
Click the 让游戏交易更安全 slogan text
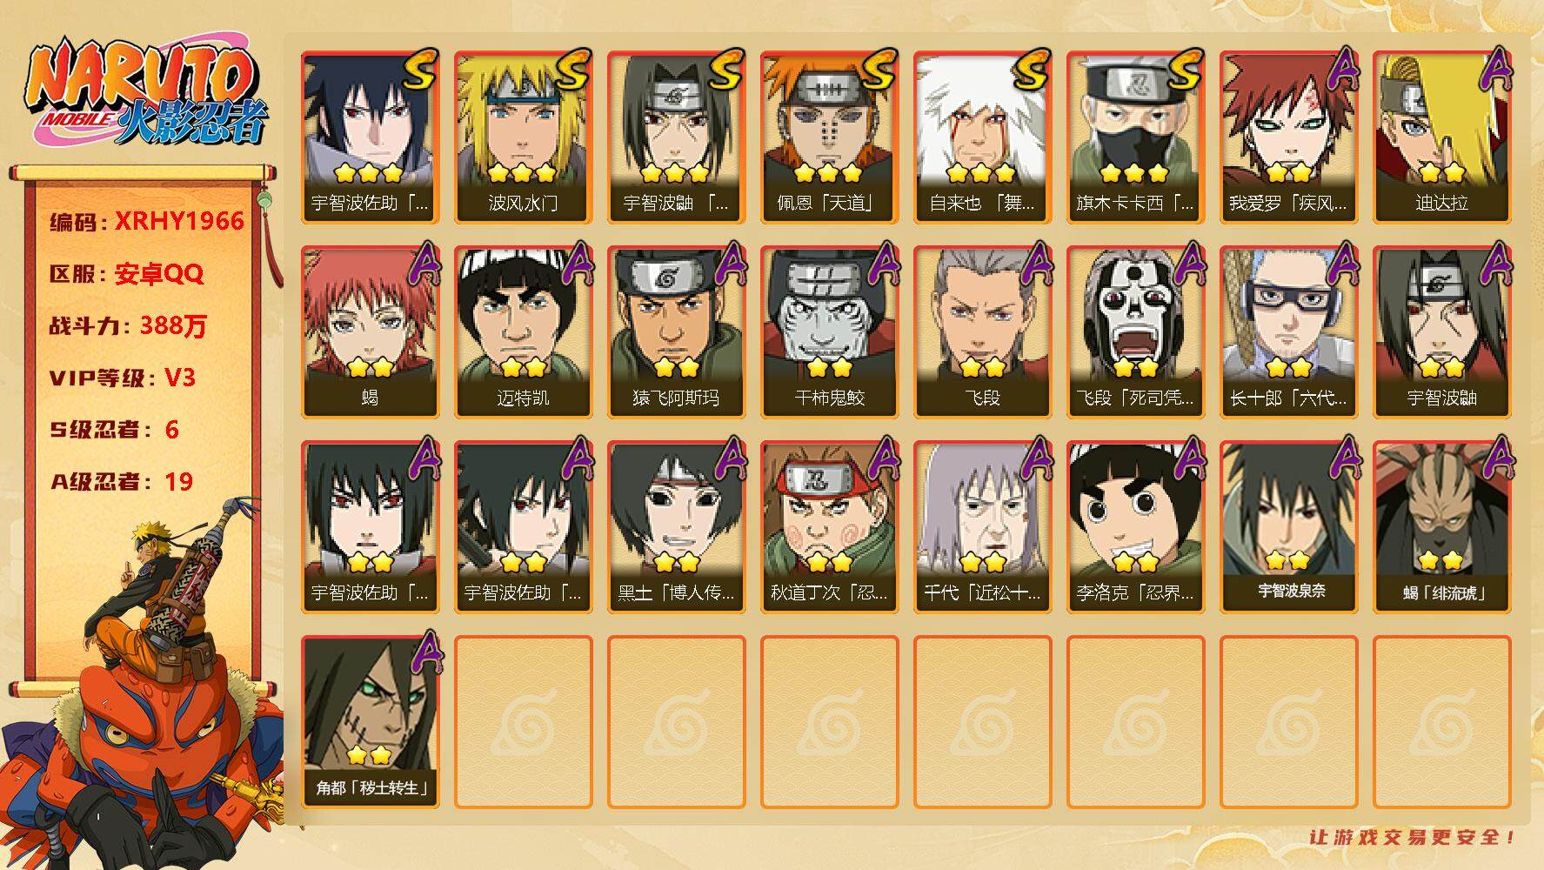coord(1413,837)
